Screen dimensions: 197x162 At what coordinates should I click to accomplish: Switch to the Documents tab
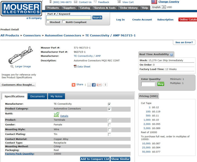click(x=38, y=96)
